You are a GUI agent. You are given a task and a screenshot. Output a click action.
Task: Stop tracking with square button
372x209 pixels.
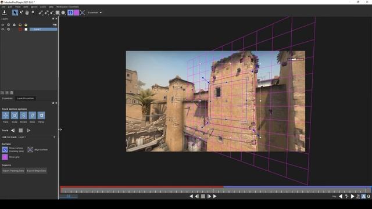[21, 130]
